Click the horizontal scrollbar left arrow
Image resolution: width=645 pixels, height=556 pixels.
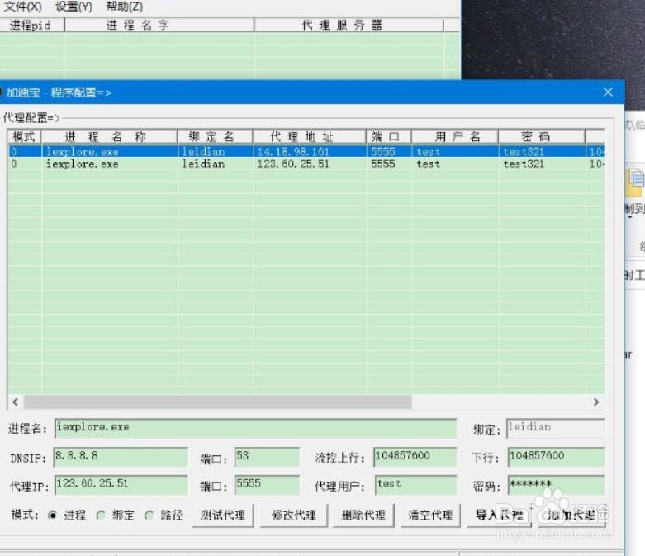pyautogui.click(x=15, y=402)
